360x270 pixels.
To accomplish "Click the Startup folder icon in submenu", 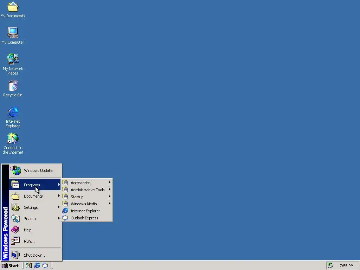I will [65, 197].
